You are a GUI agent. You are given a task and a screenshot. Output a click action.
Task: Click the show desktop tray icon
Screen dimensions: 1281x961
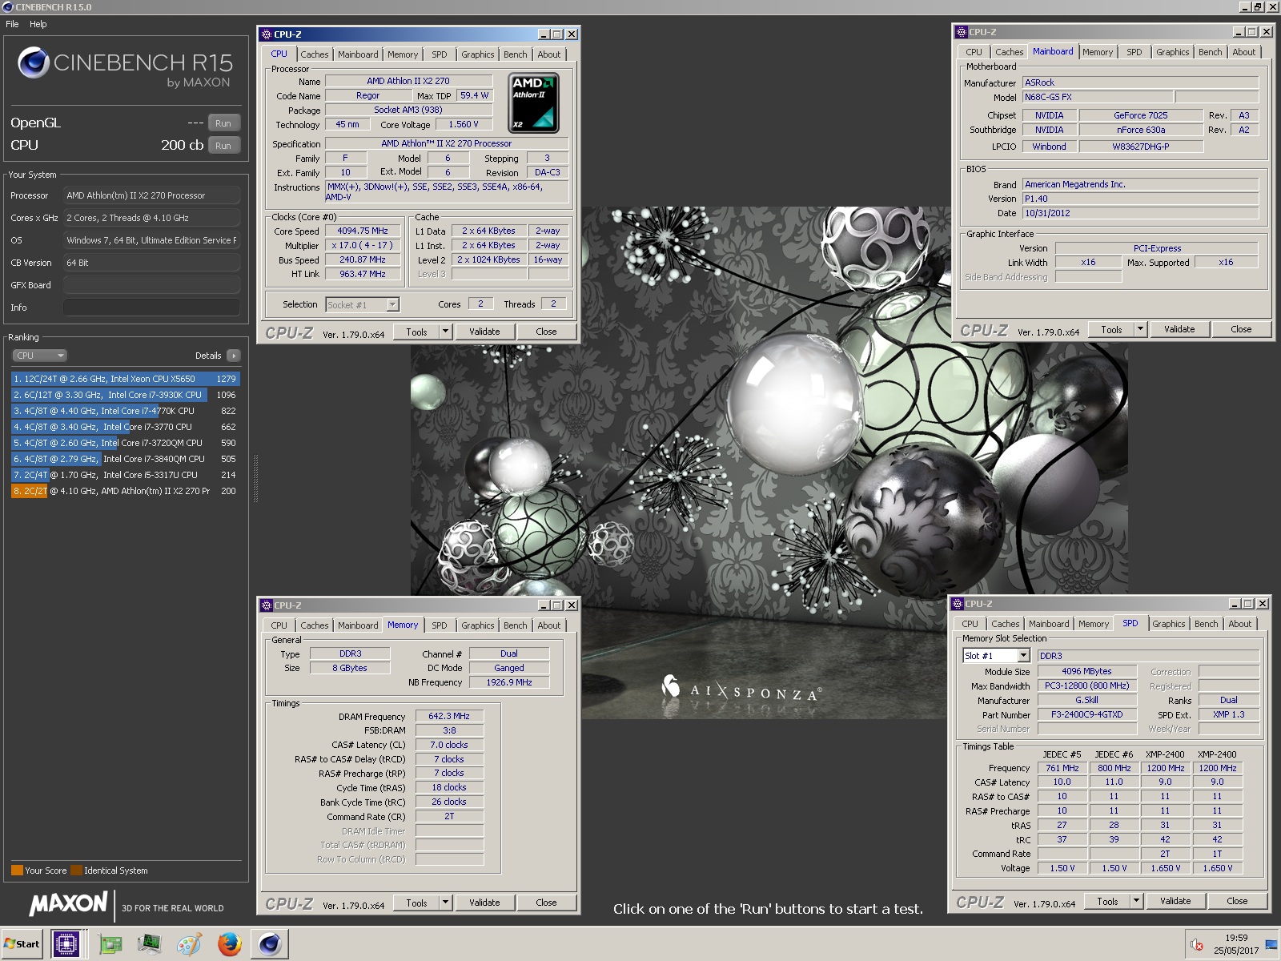coord(1271,944)
